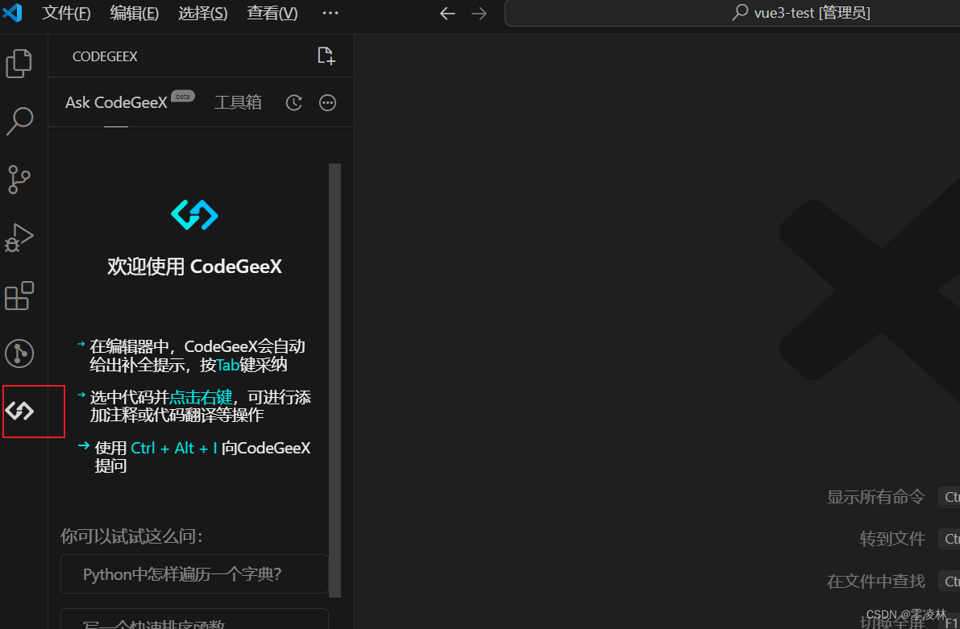Click the 点击右键 highlighted text

[x=201, y=398]
